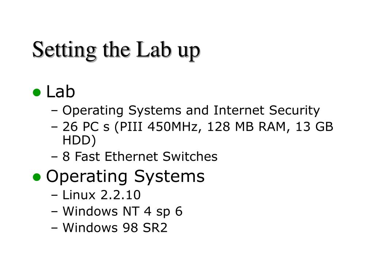
Task: Click the dash before 'Windows 98 SR2'
Action: pyautogui.click(x=54, y=228)
